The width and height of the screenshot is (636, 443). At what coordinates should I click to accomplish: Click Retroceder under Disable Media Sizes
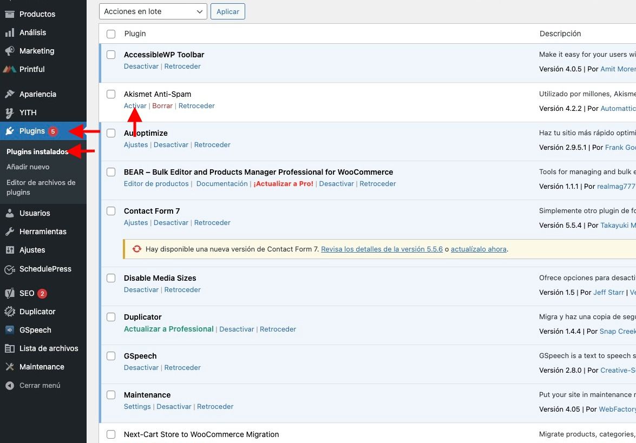[182, 290]
